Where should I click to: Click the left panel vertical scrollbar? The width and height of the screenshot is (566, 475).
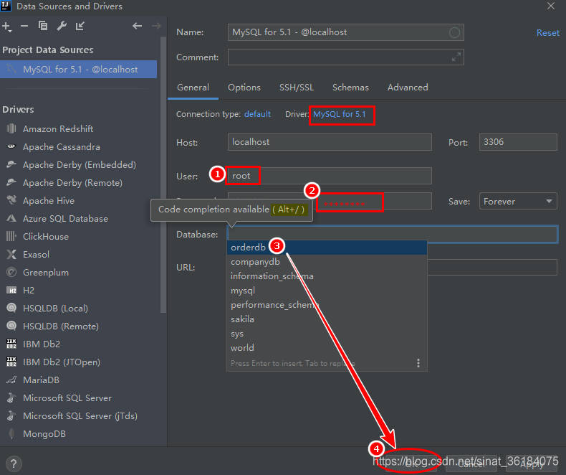[x=163, y=174]
